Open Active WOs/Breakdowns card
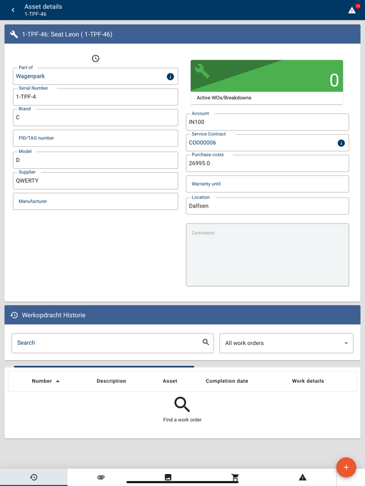365x486 pixels. [267, 82]
